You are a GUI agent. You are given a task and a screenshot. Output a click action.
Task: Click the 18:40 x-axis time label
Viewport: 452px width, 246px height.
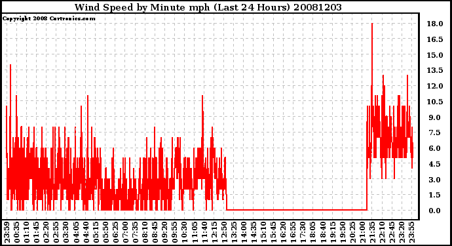[x=322, y=232]
